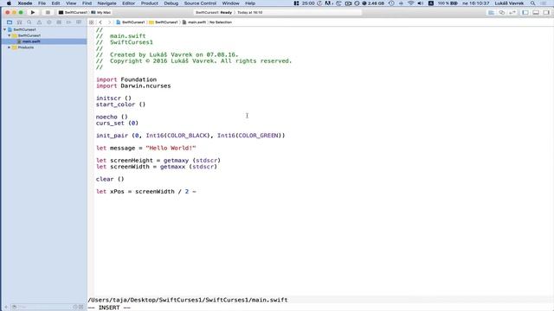The width and height of the screenshot is (554, 311).
Task: Open the Report navigator icon
Action: pyautogui.click(x=79, y=22)
